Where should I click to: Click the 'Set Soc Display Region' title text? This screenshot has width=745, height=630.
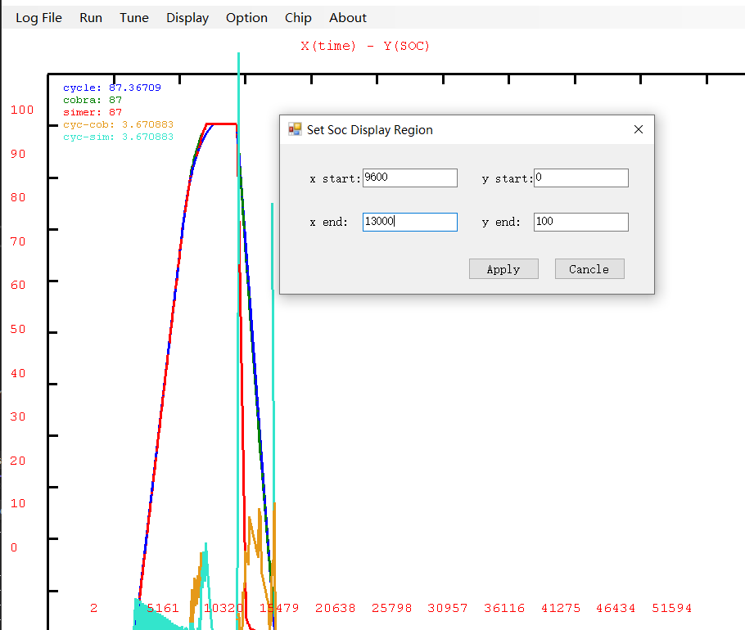point(370,129)
